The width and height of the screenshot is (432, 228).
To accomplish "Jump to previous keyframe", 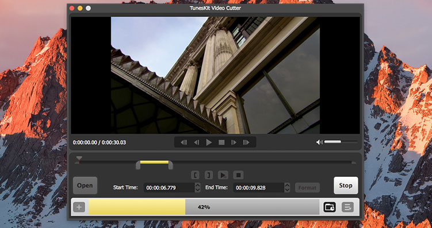I will pyautogui.click(x=183, y=142).
